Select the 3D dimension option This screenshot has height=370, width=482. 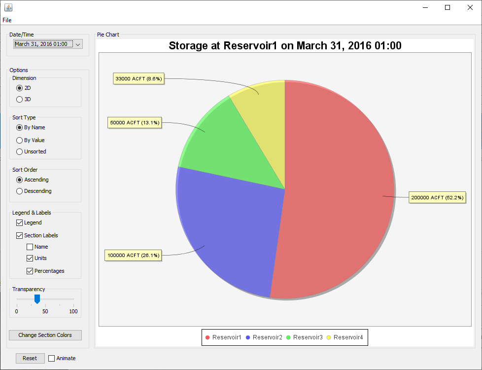20,99
